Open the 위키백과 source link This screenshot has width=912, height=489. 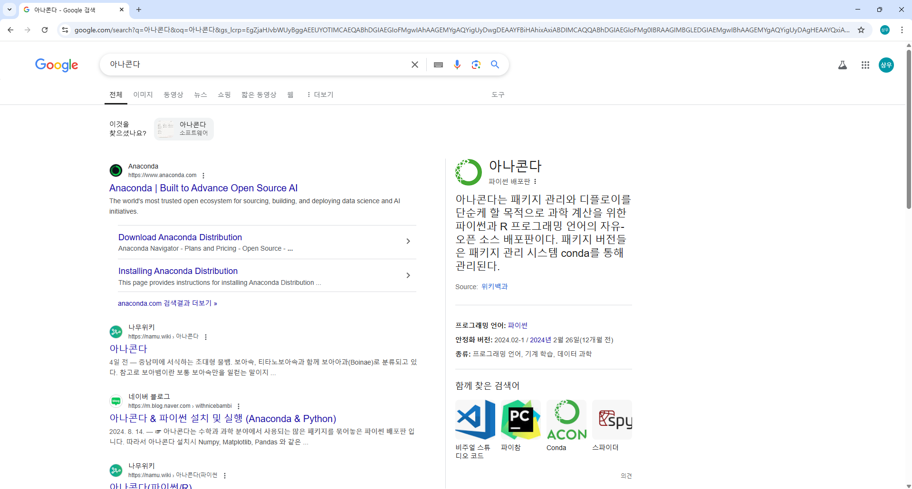point(495,287)
